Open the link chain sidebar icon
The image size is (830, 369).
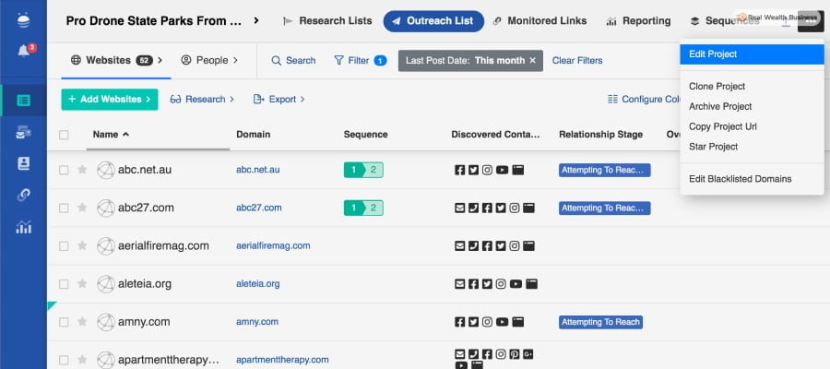pos(23,195)
